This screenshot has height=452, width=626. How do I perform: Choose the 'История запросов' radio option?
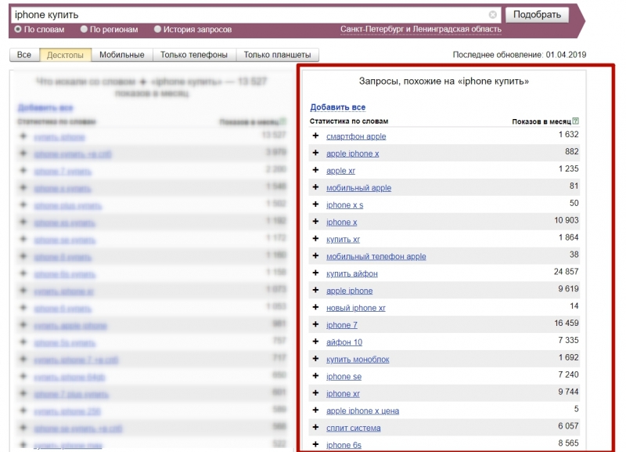coord(157,29)
